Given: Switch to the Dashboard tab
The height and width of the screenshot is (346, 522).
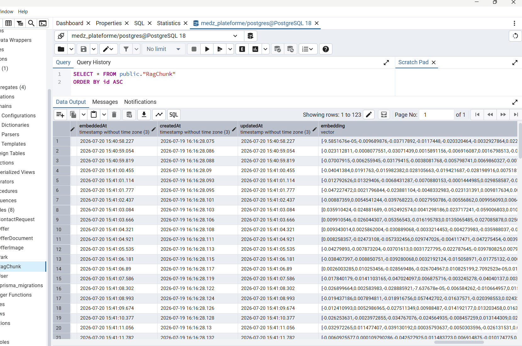Looking at the screenshot, I should (69, 23).
